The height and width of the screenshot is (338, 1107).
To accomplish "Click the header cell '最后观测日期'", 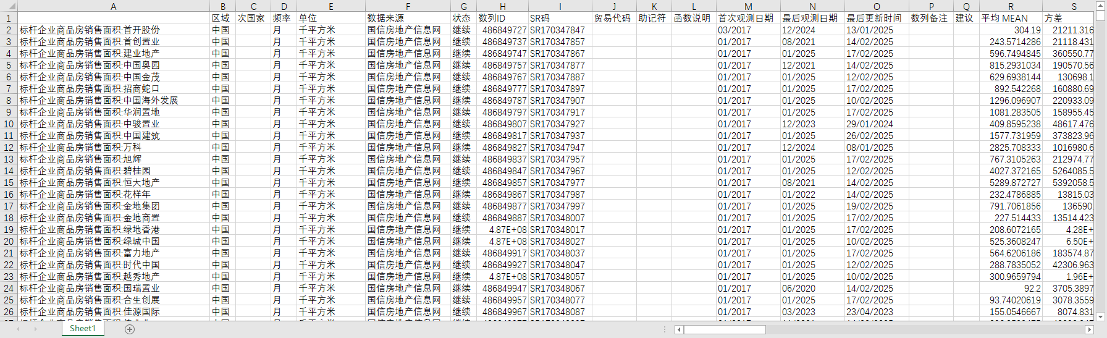I will point(812,18).
